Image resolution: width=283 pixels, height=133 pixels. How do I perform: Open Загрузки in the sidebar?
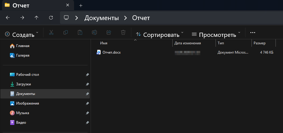pos(23,84)
